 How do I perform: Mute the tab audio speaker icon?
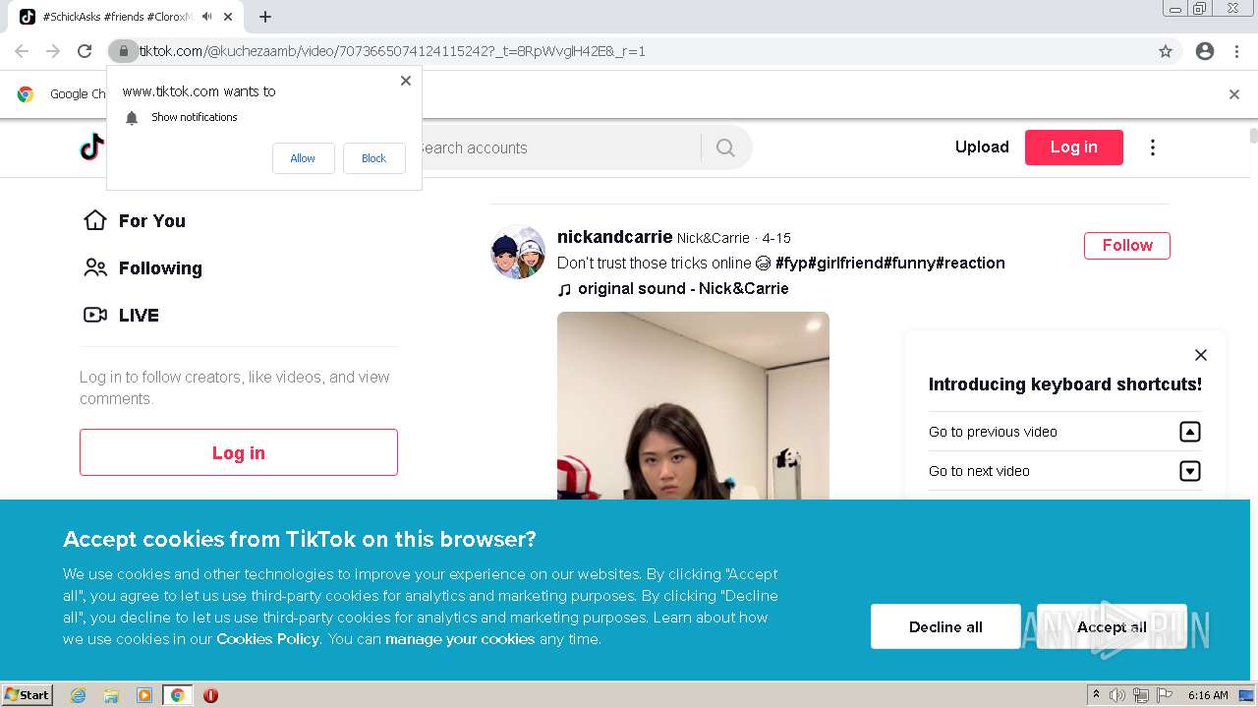(207, 17)
